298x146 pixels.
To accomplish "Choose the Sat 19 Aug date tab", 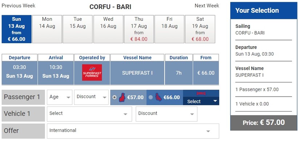I will (200, 29).
